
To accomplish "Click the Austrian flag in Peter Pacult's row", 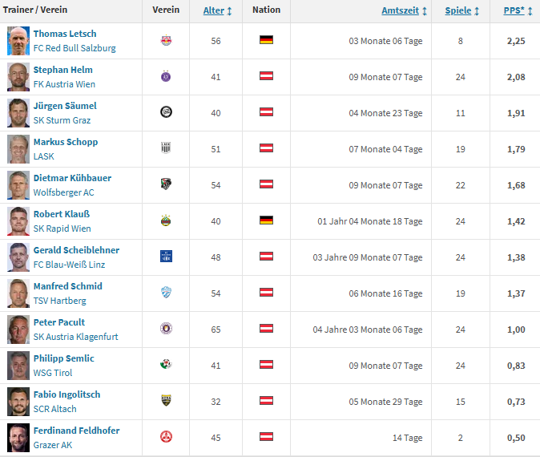I will 266,329.
